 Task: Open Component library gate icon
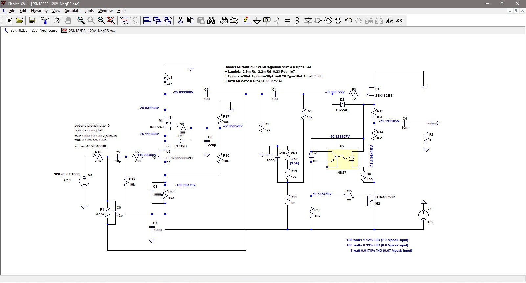point(318,20)
